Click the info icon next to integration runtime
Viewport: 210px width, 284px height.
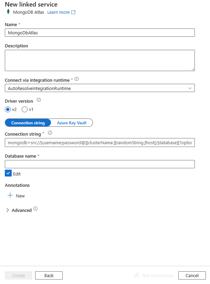[76, 79]
